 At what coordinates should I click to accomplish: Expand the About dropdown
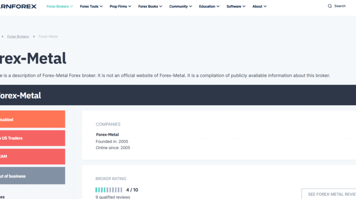259,6
